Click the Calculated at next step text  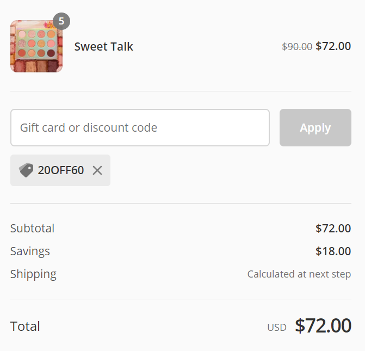coord(299,274)
